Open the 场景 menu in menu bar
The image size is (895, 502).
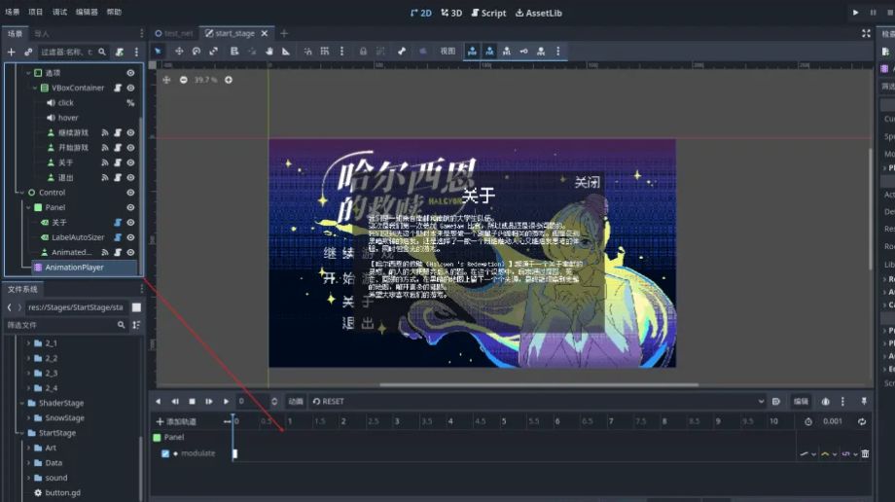(x=12, y=12)
